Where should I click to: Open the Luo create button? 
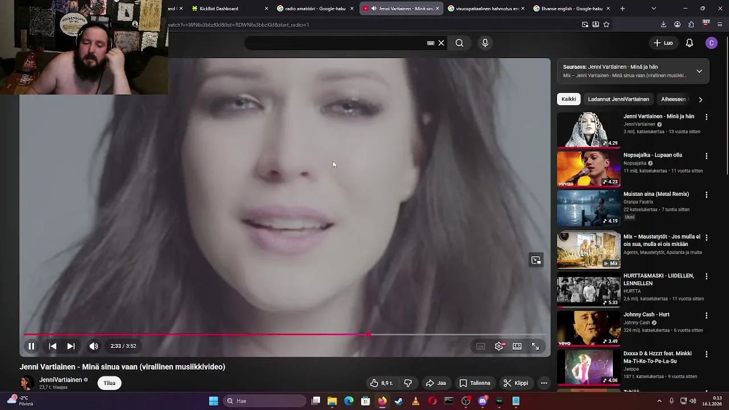[x=663, y=43]
